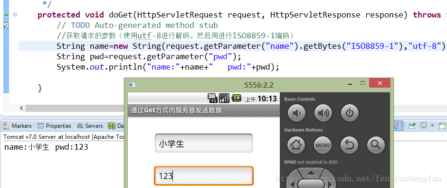Click the name field containing 小学生
The height and width of the screenshot is (188, 447).
tap(203, 143)
